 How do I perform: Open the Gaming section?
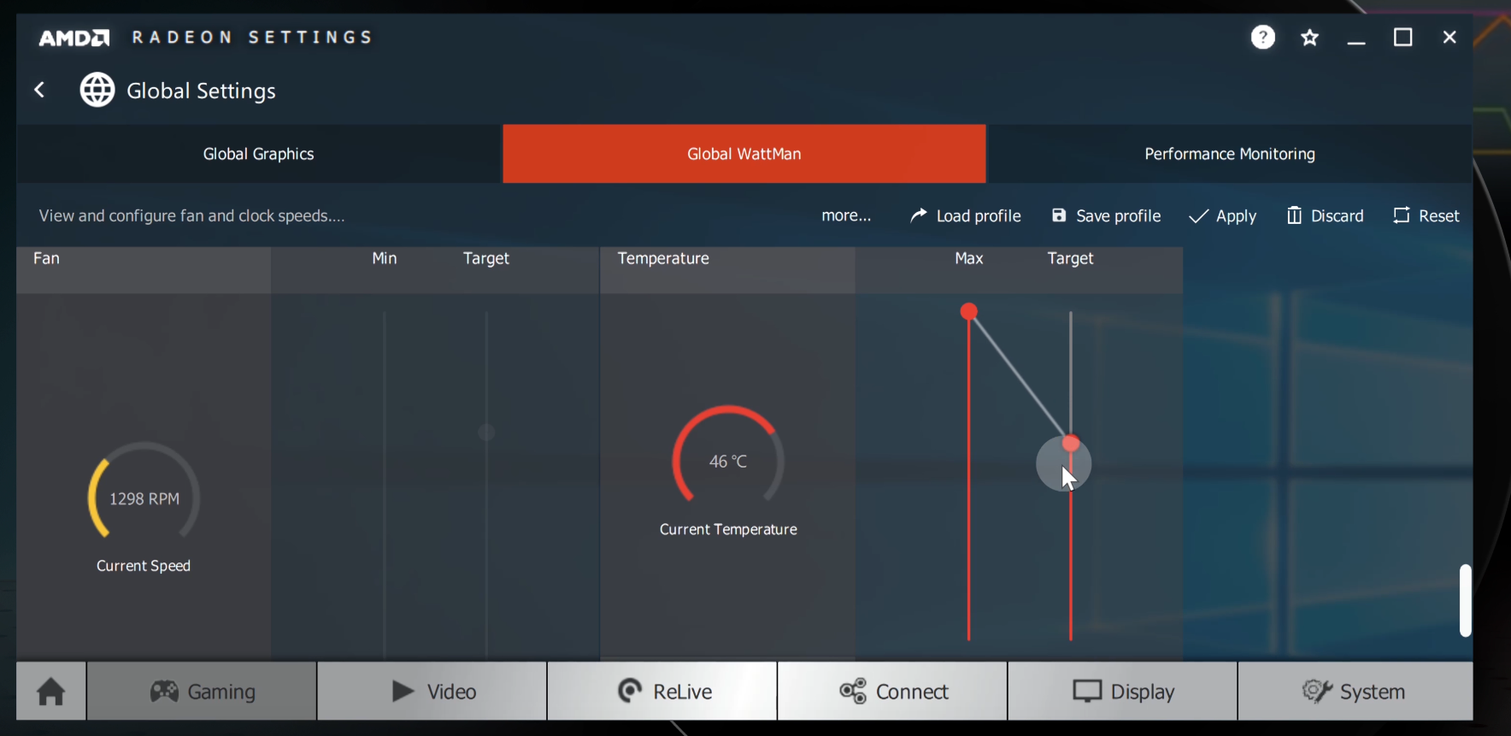[x=202, y=691]
